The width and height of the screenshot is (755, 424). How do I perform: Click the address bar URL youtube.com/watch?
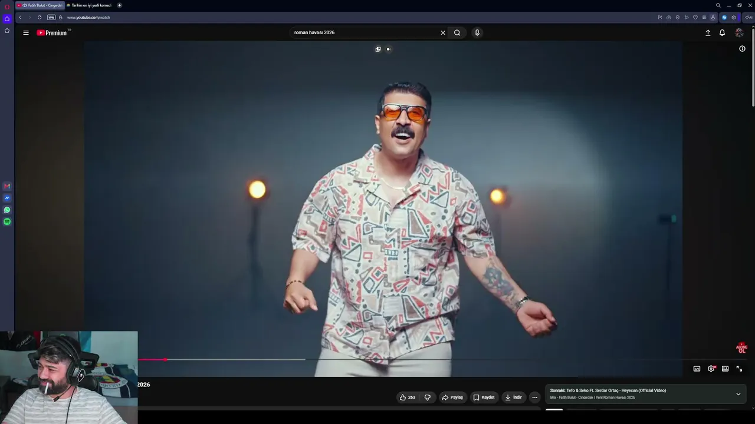coord(88,18)
